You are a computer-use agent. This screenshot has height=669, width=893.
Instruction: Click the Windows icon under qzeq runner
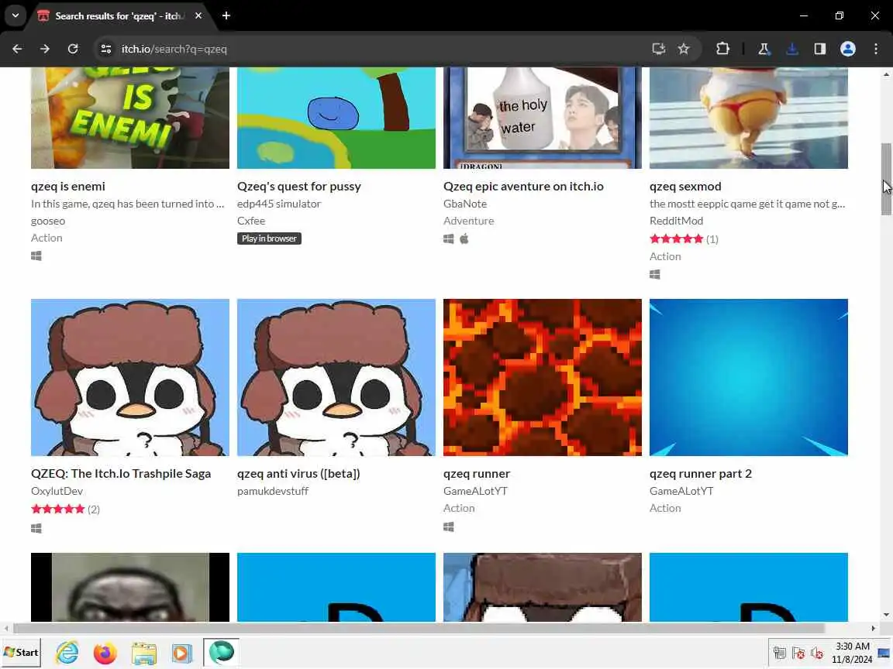pos(448,527)
